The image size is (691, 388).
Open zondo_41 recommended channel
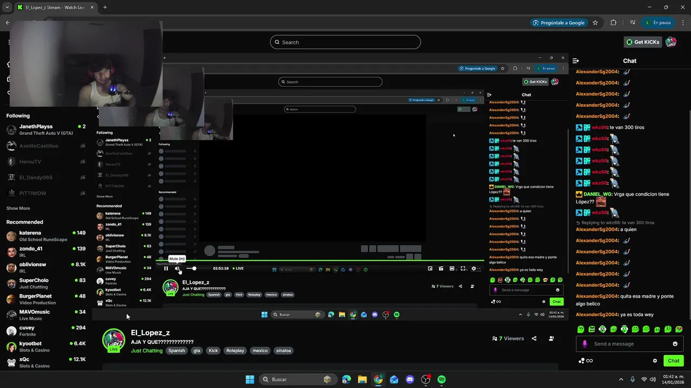click(46, 252)
